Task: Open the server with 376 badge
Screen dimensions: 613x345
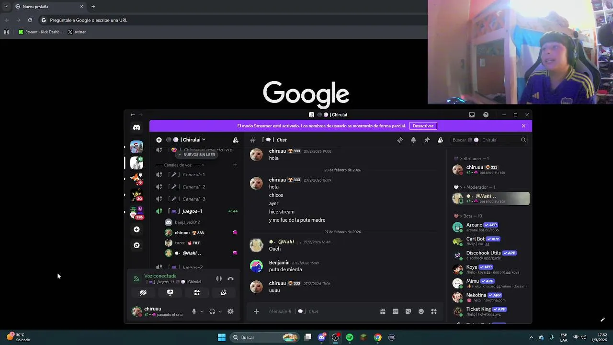Action: pos(136,212)
